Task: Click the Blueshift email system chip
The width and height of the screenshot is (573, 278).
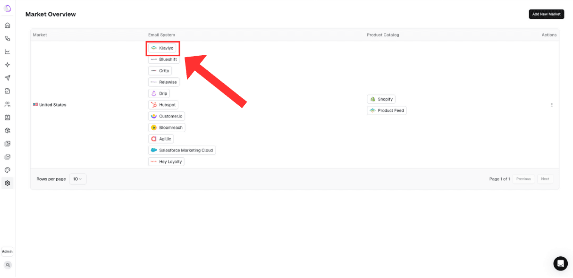Action: point(164,59)
